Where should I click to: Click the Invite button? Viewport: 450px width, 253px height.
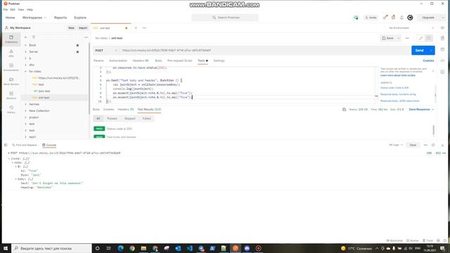(371, 18)
